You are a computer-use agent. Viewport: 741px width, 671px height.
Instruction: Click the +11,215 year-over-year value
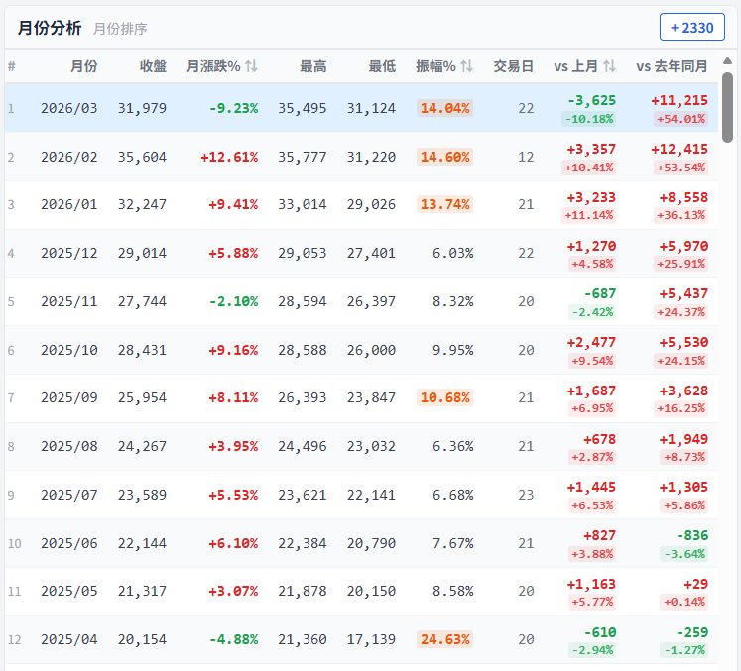click(679, 100)
